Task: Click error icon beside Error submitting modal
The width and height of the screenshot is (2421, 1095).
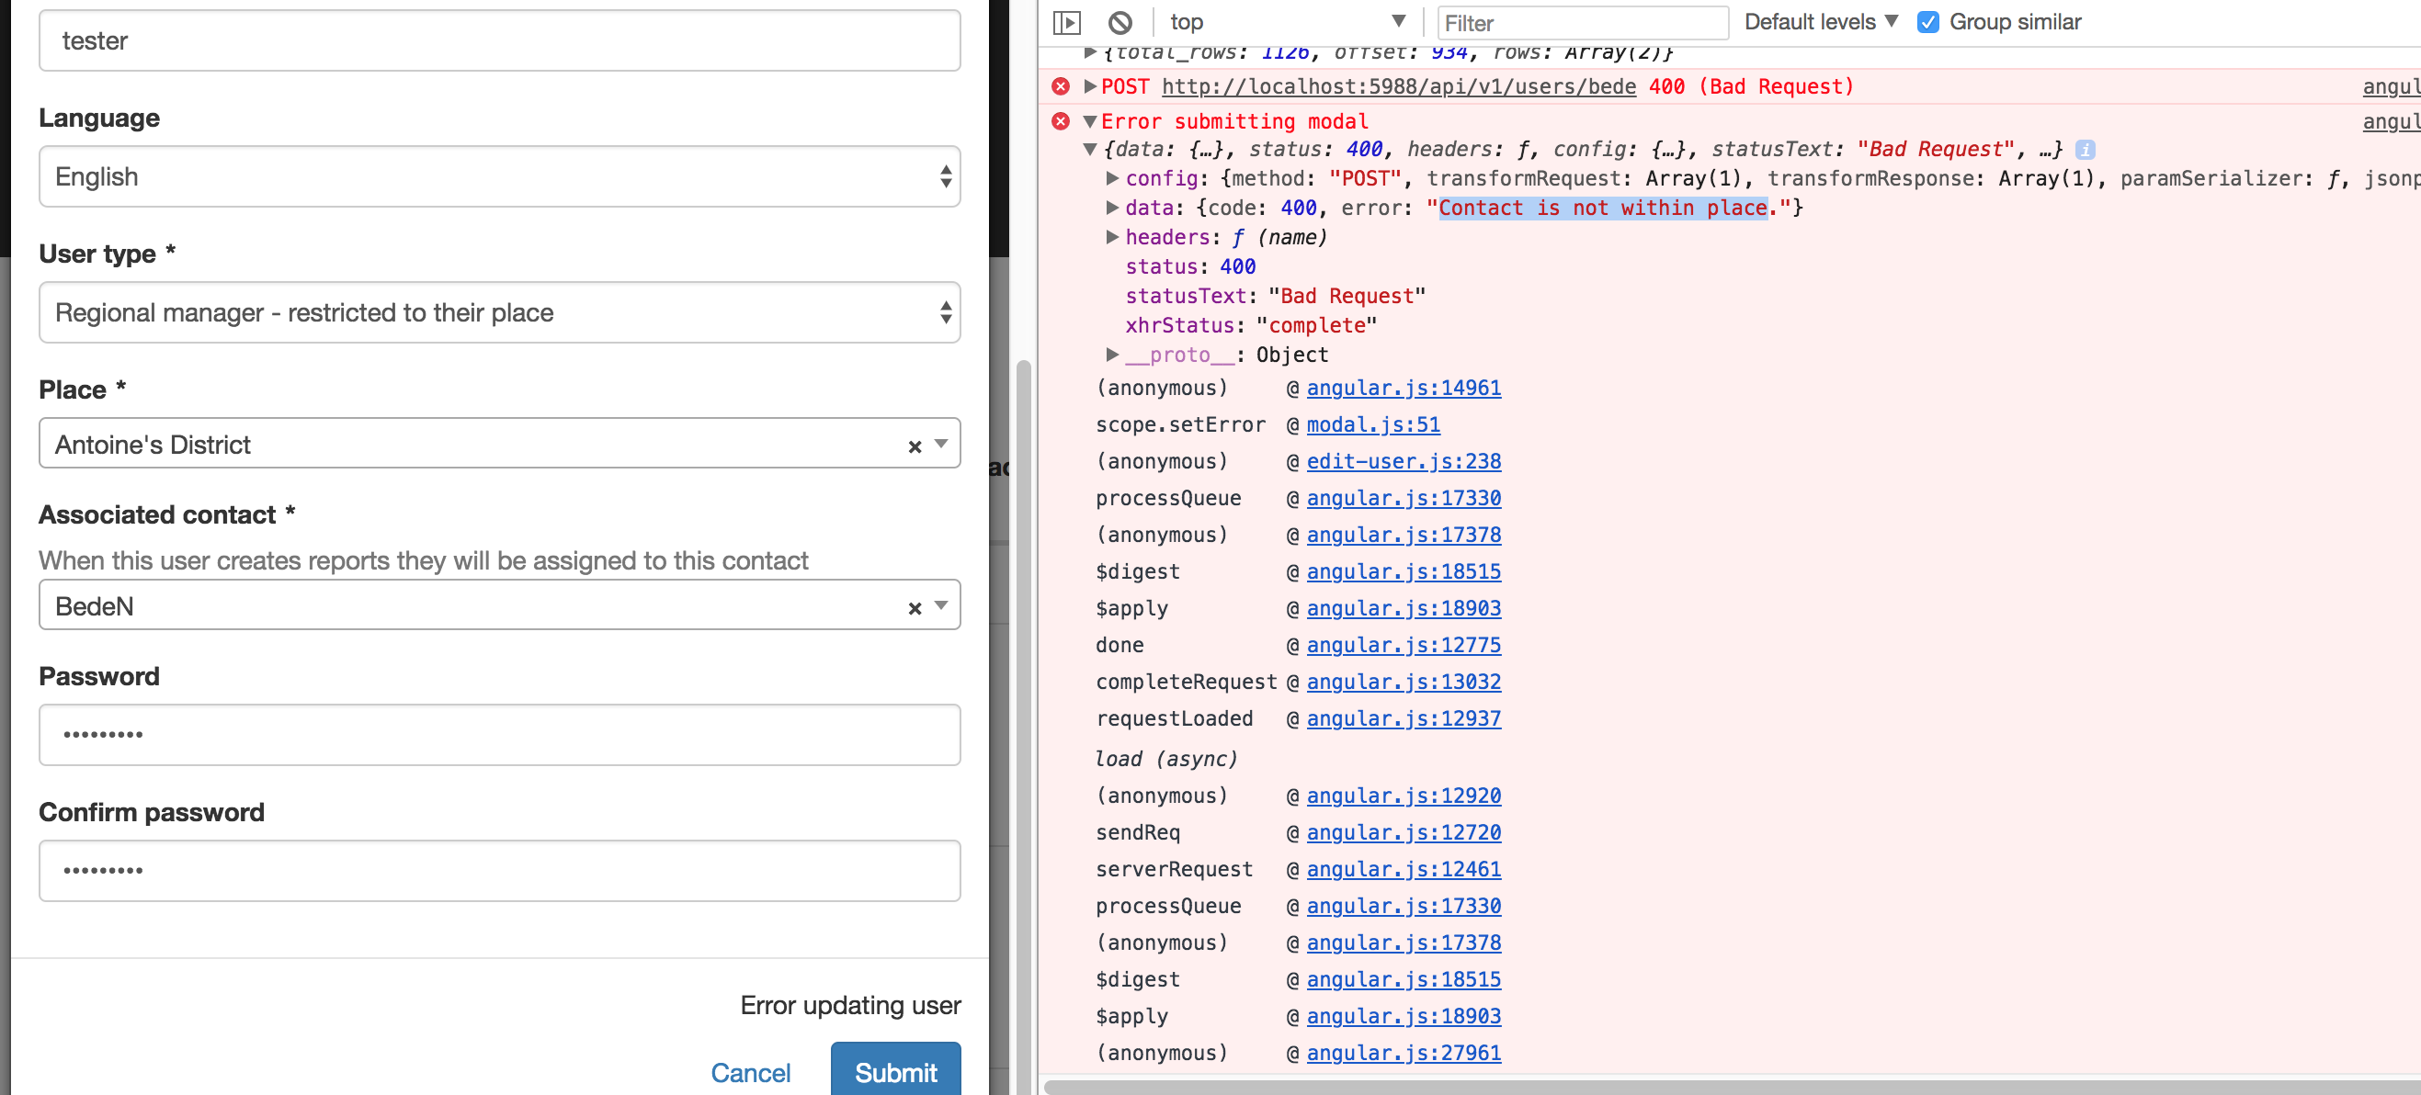Action: [x=1060, y=121]
